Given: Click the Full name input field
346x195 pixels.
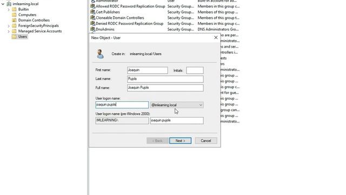Looking at the screenshot, I should pos(165,88).
